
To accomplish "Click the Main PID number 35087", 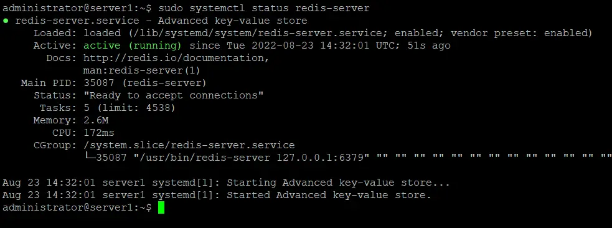I will 99,83.
